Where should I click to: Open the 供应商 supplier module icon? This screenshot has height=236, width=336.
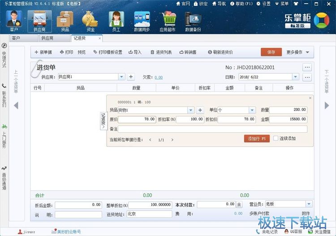pyautogui.click(x=39, y=21)
